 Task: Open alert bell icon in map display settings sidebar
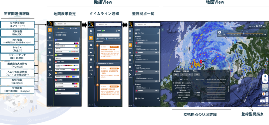point(50,52)
